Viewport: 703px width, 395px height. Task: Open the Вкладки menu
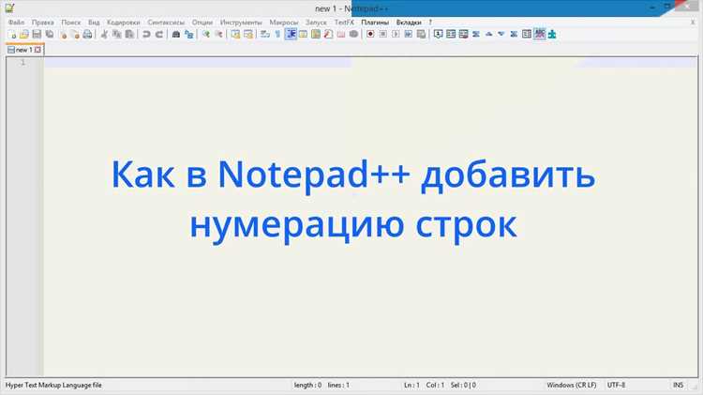coord(409,22)
